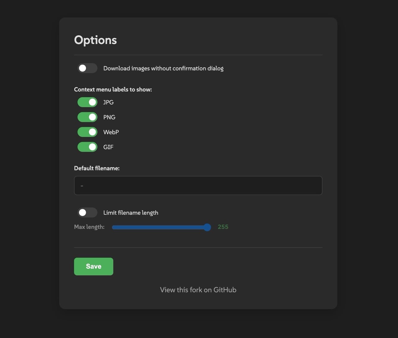398x338 pixels.
Task: Click the Options page heading
Action: [x=95, y=40]
